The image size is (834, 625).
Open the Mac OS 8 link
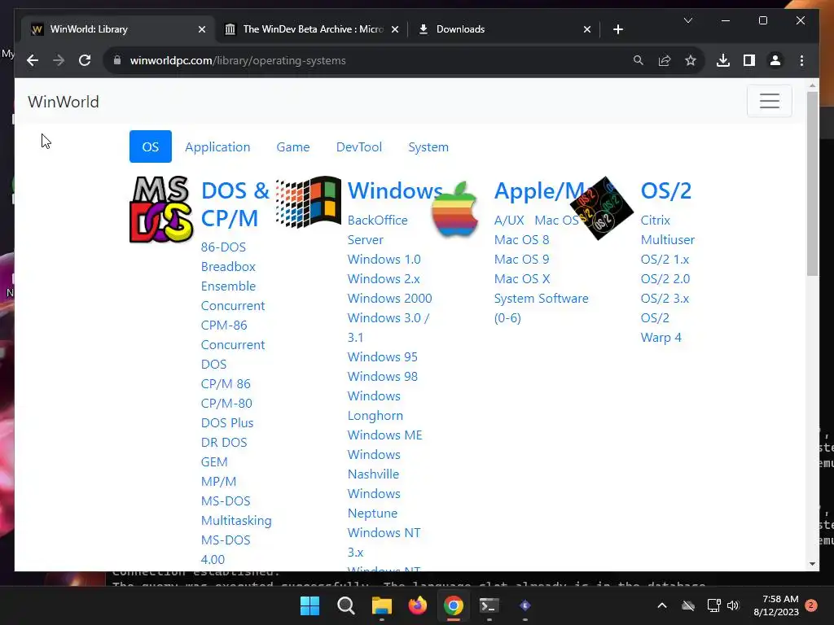[x=521, y=240]
